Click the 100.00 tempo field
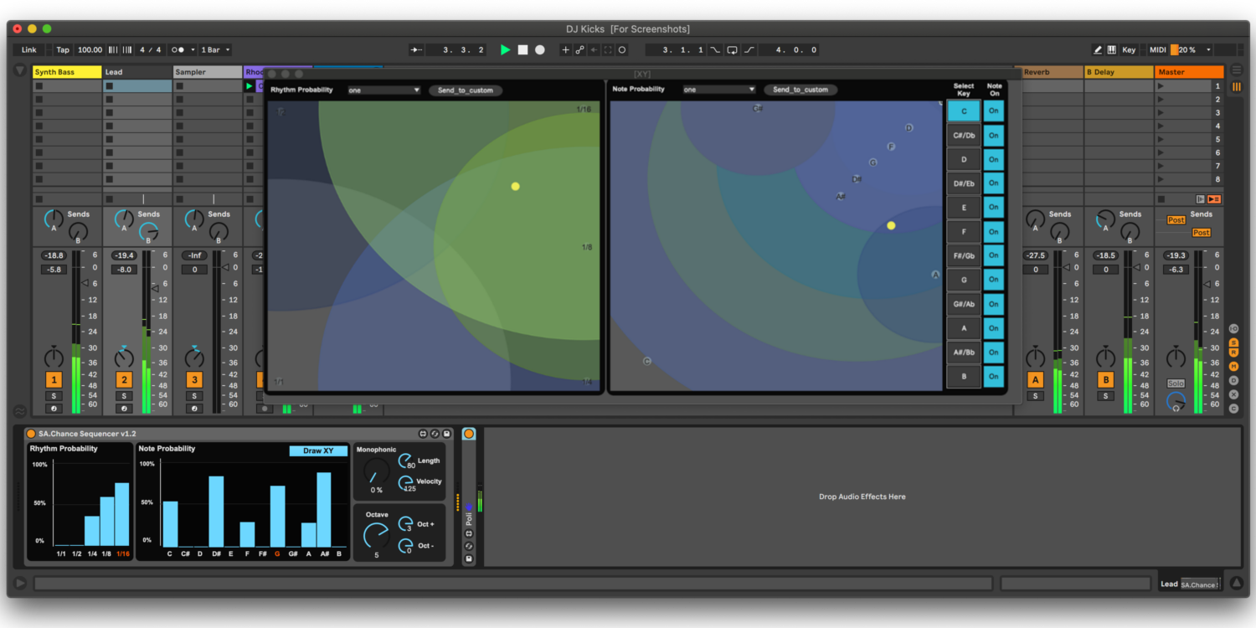 [90, 50]
